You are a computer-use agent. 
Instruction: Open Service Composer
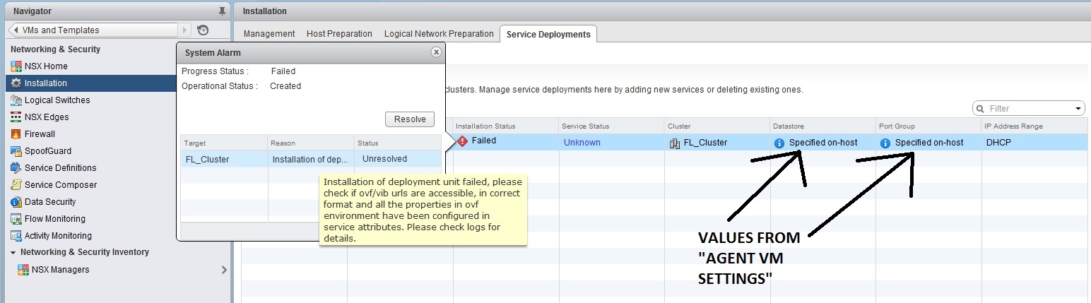coord(61,185)
